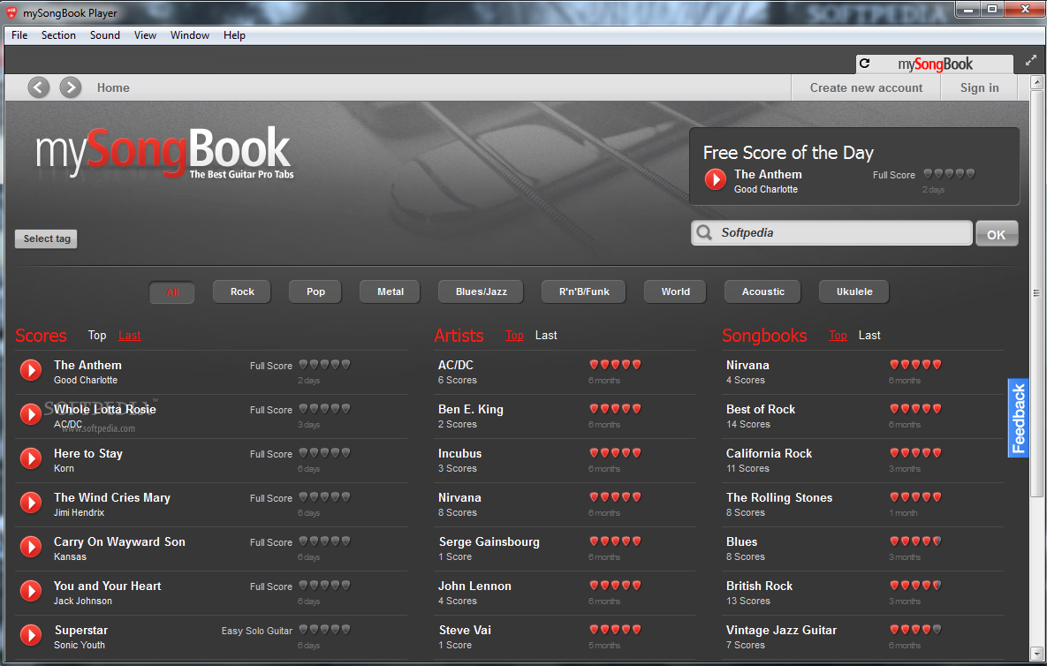Open the Serge Gainsbourg artist entry
Image resolution: width=1047 pixels, height=666 pixels.
(565, 549)
